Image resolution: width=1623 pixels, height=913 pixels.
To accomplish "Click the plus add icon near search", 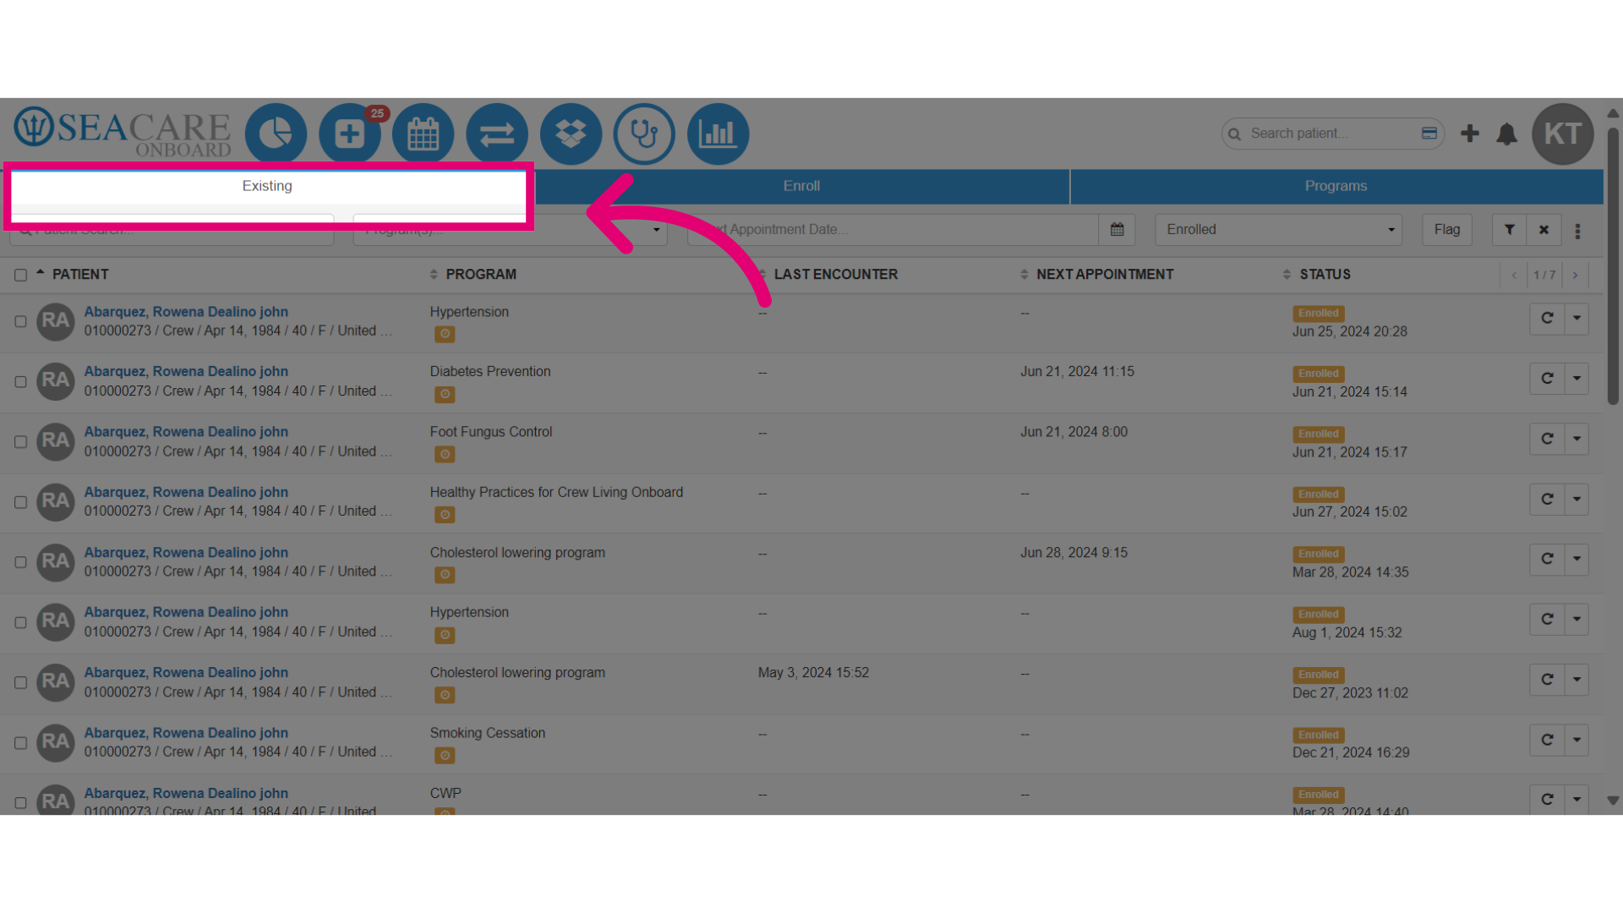I will [1470, 134].
